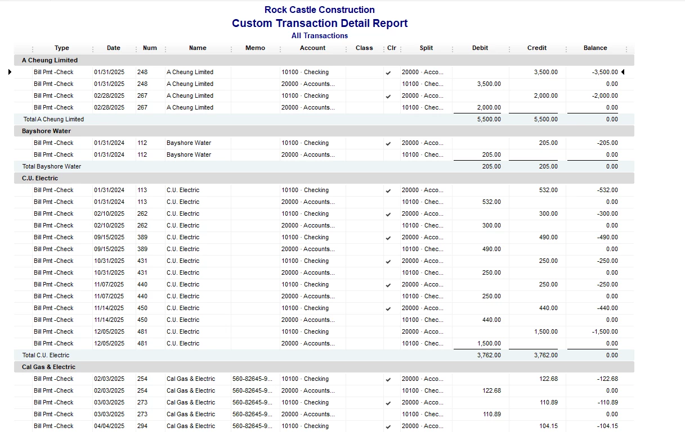685x432 pixels.
Task: Select the 1,500.00 debit amount for check 481
Action: coord(489,344)
